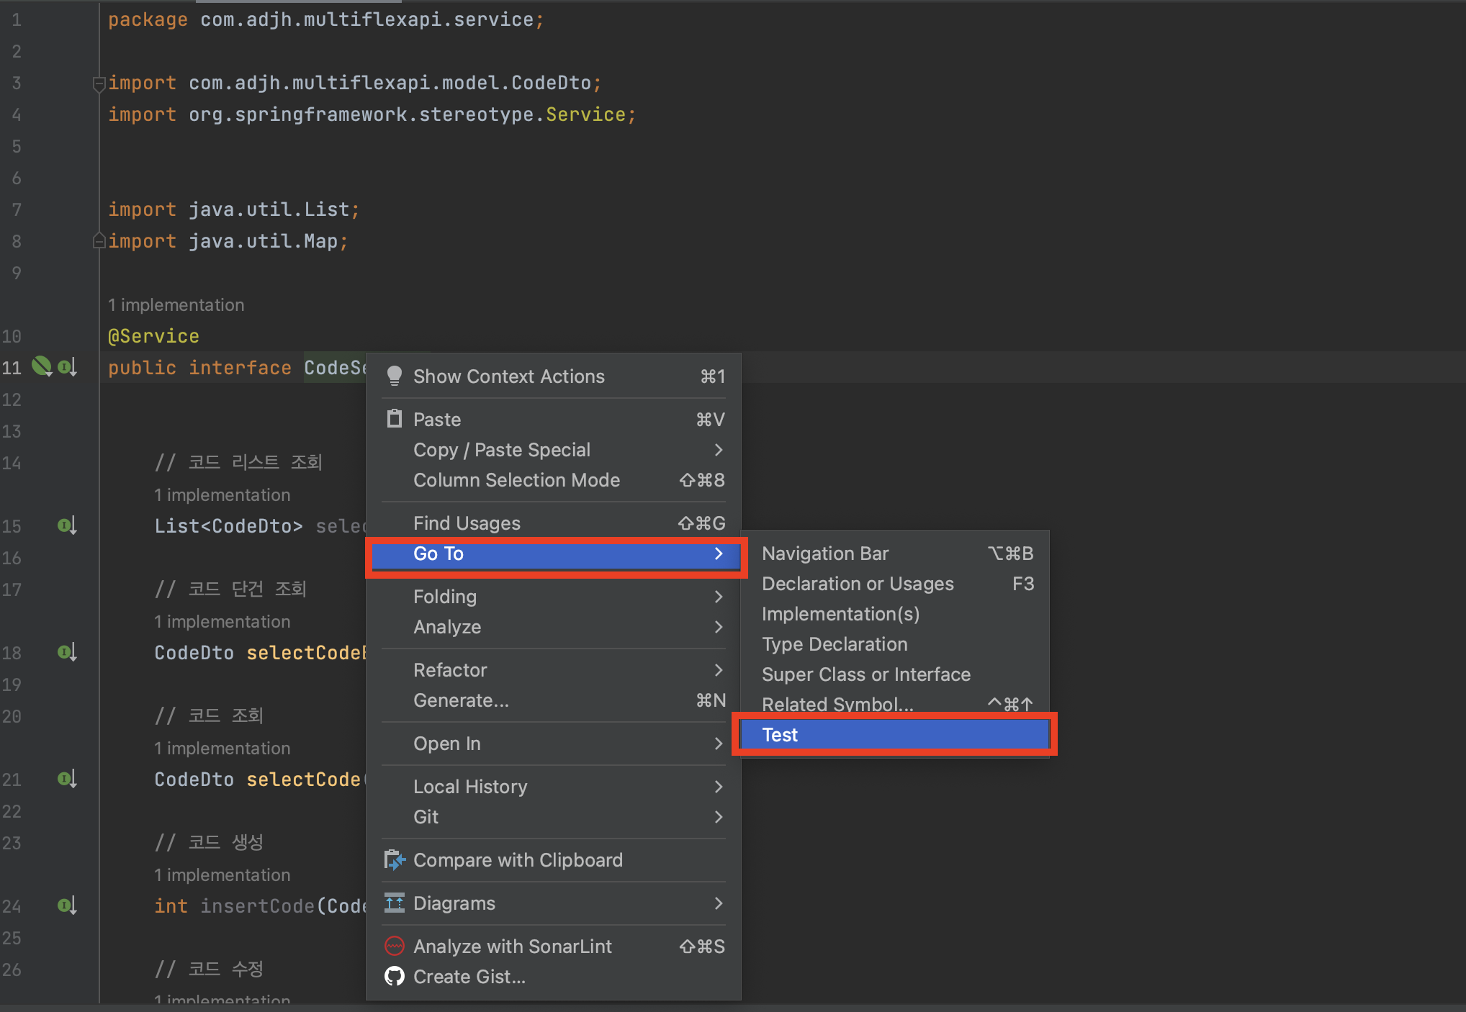This screenshot has height=1012, width=1466.
Task: Choose Implementation(s) from the submenu
Action: (x=840, y=614)
